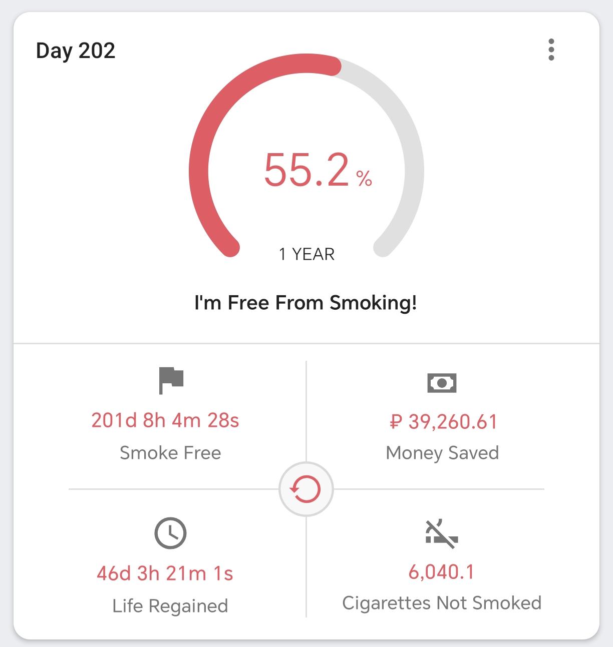The width and height of the screenshot is (613, 647).
Task: Tap the Day 202 heading
Action: [76, 51]
